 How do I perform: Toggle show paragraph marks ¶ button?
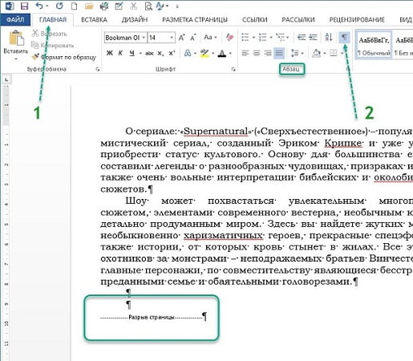point(344,37)
